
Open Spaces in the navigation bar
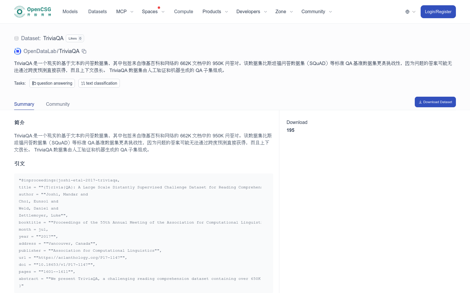point(150,12)
